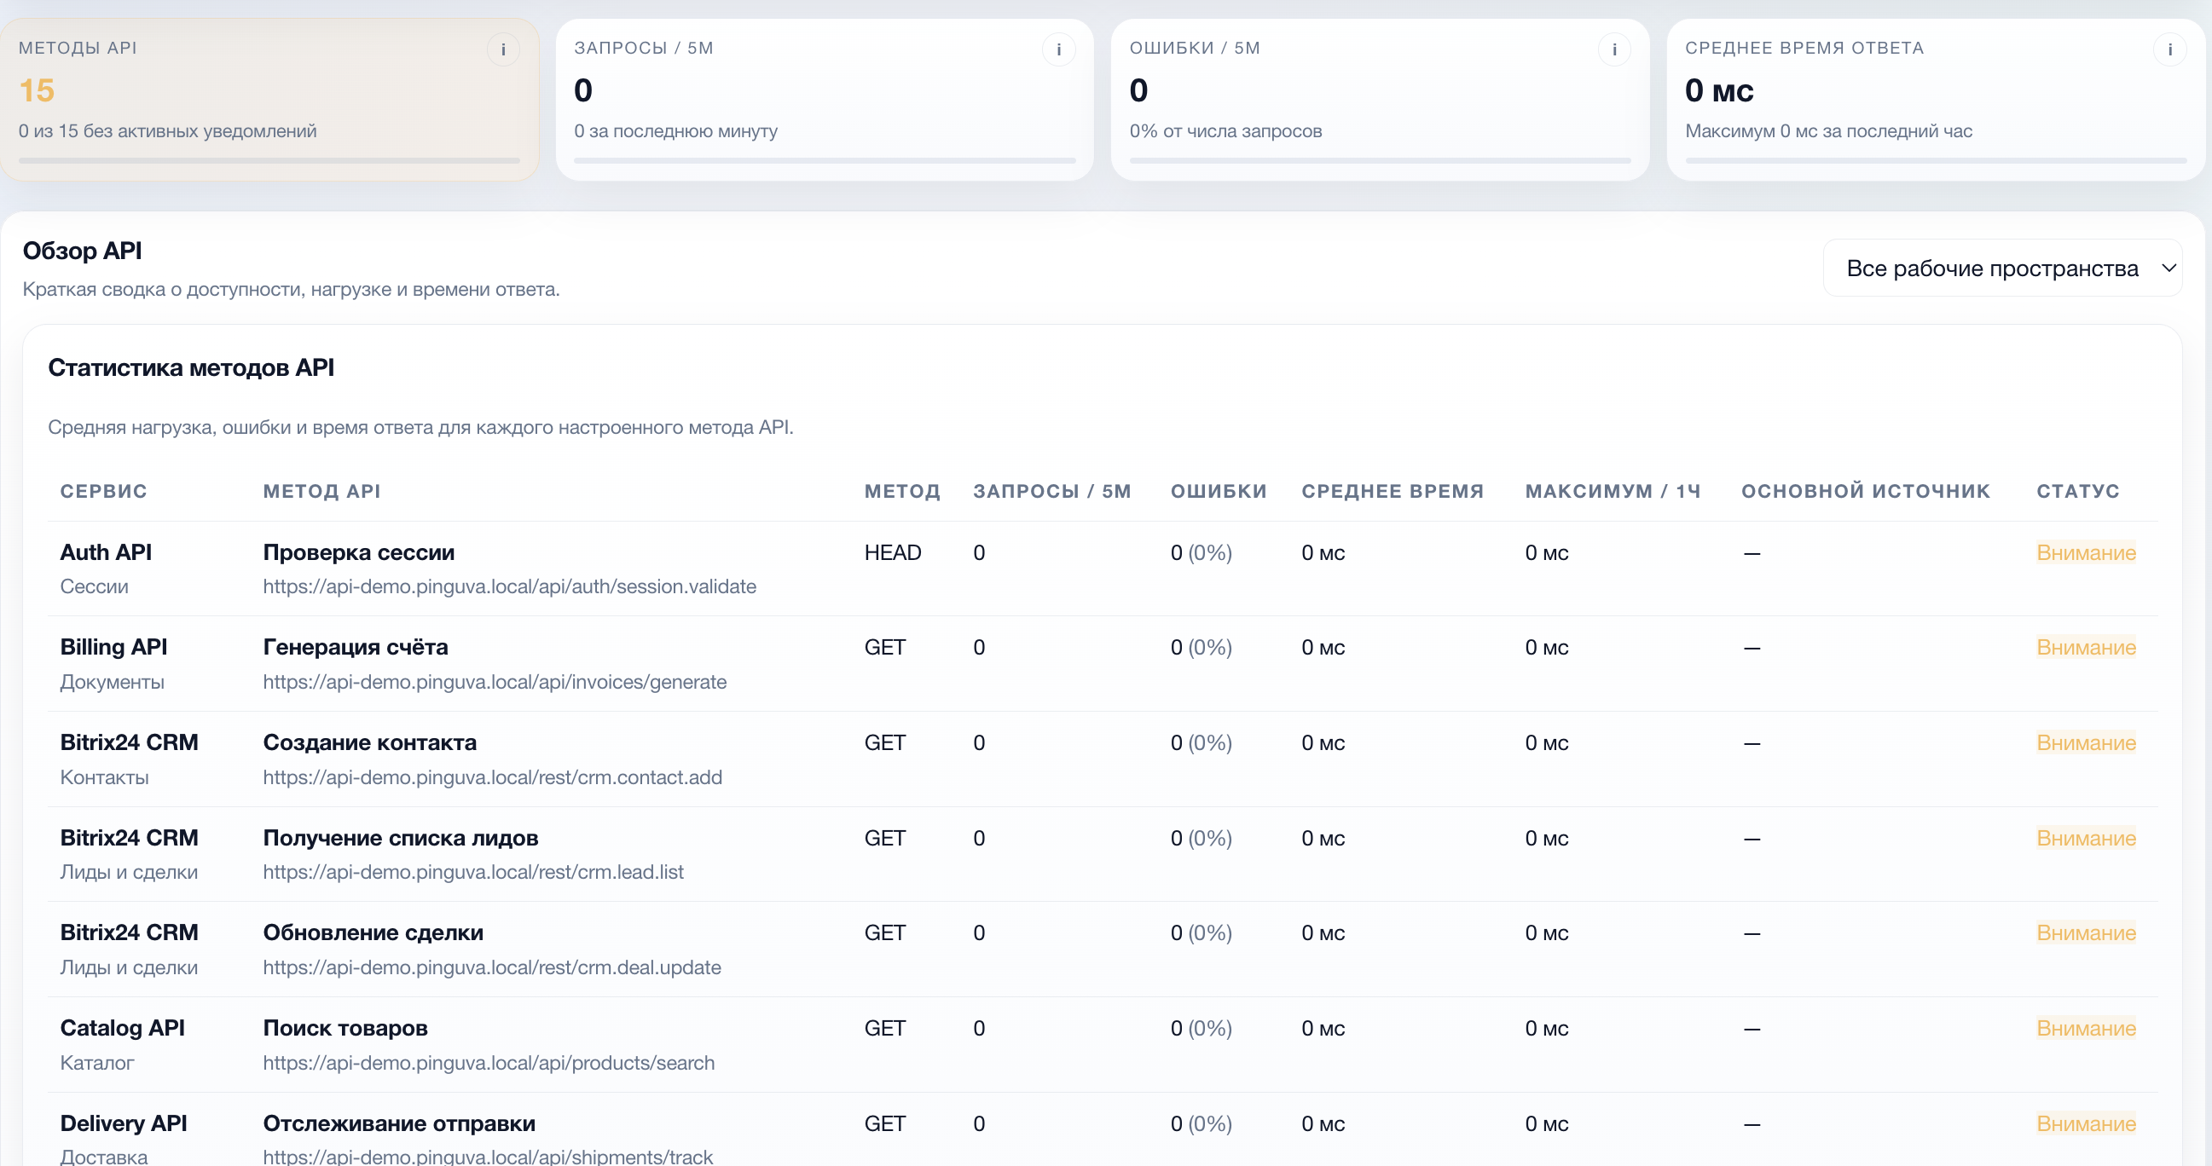Viewport: 2212px width, 1166px height.
Task: Select the Auth API service cell
Action: coord(106,551)
